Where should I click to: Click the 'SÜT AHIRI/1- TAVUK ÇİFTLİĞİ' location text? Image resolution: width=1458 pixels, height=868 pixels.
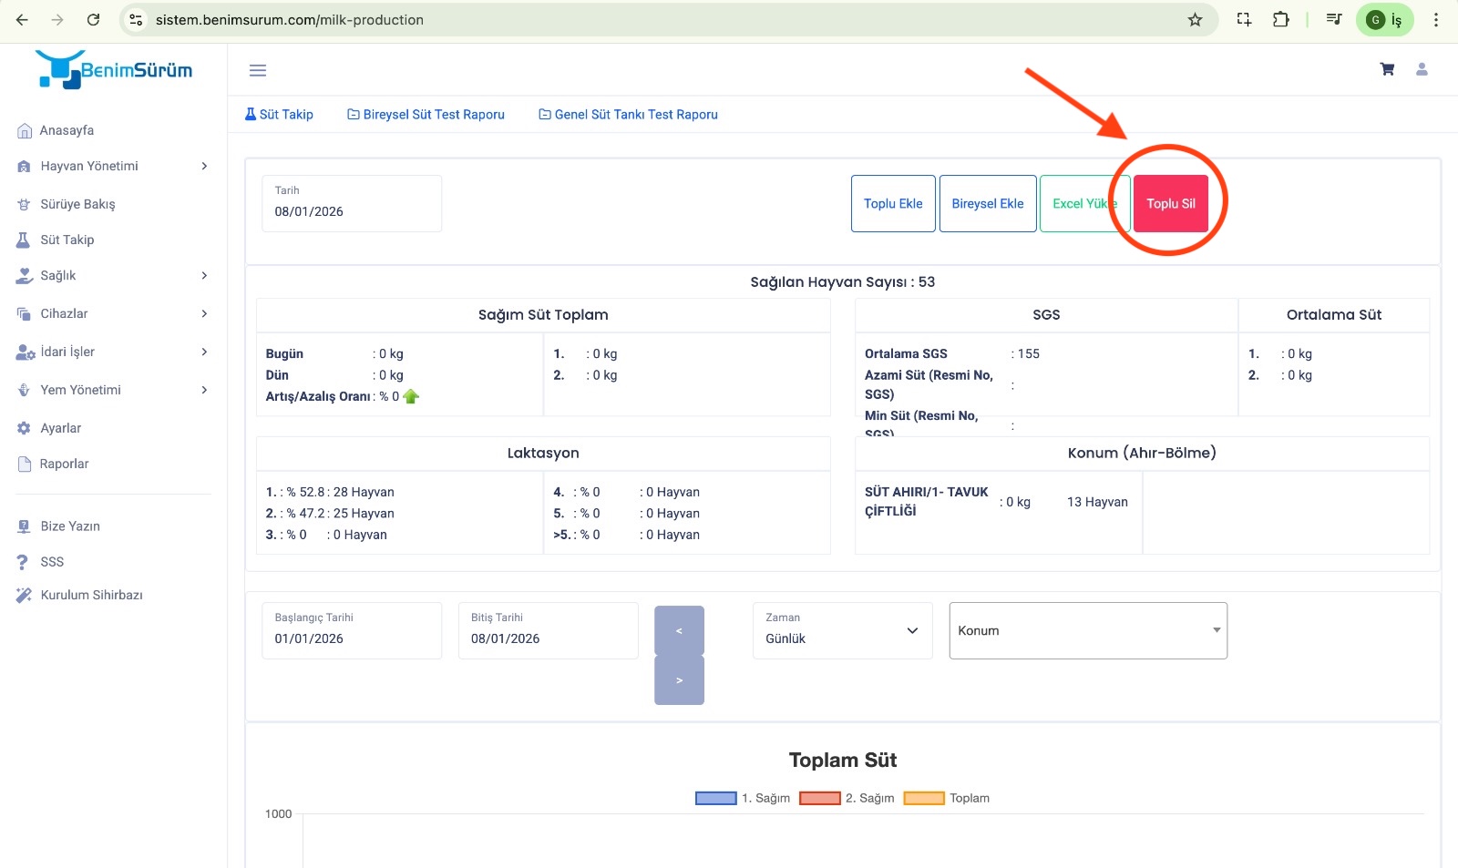point(926,502)
